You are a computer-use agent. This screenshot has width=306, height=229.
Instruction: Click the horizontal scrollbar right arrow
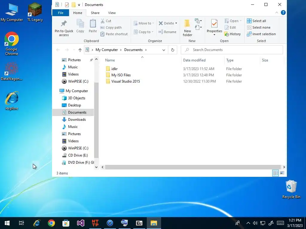coord(284,167)
